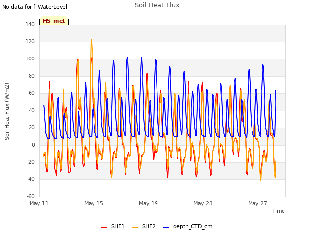This screenshot has width=315, height=236.
Task: Click the 'May 27' x-axis label
Action: click(x=257, y=203)
